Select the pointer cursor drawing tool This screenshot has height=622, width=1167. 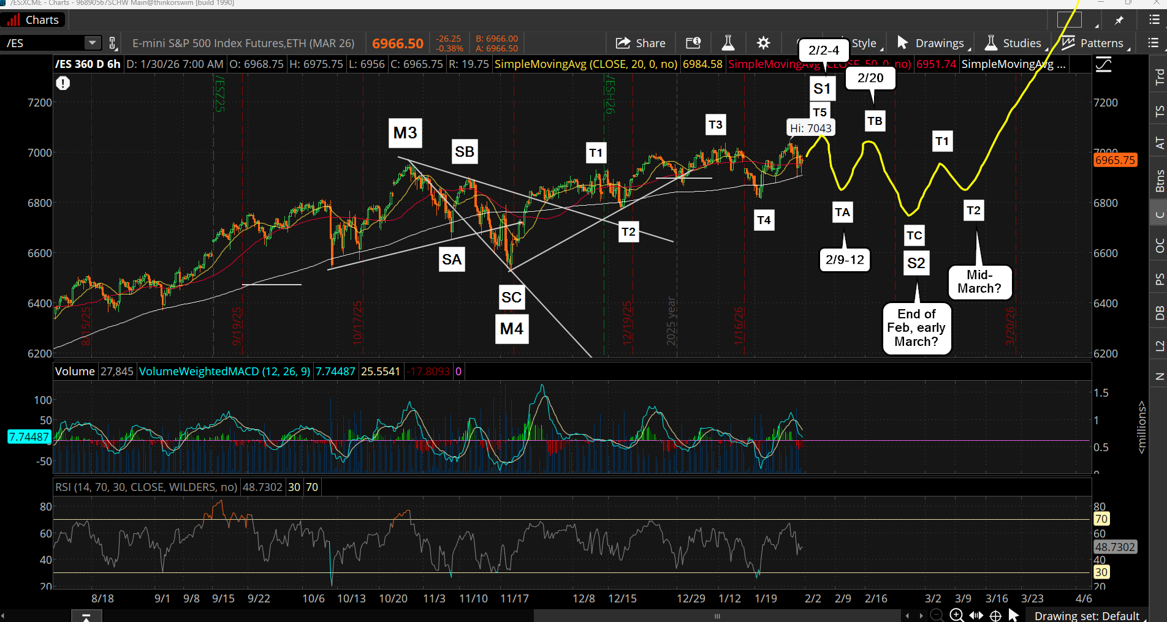pos(1014,615)
